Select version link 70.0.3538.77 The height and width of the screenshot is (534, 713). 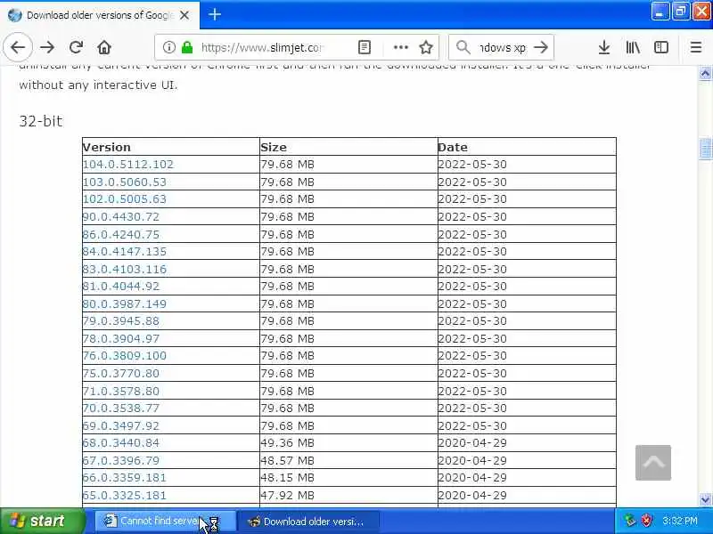[121, 409]
